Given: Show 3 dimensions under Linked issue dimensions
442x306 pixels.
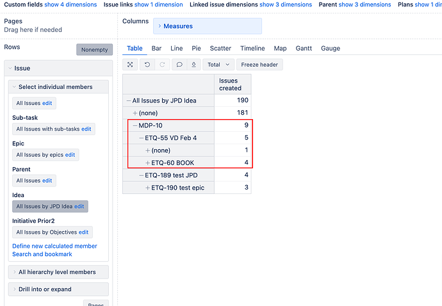Looking at the screenshot, I should pos(286,4).
